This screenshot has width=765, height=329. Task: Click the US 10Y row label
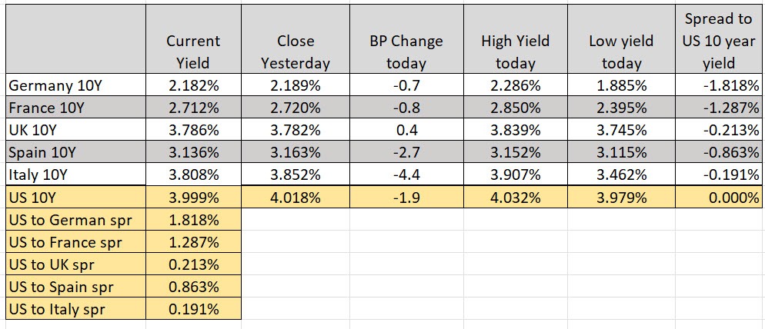(x=75, y=197)
